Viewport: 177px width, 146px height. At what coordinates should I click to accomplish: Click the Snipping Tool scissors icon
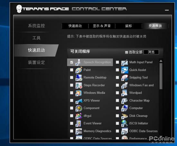click(125, 78)
